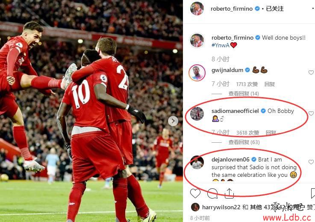Like dejanlovren06's comment with the heart
315x222 pixels.
pos(311,162)
